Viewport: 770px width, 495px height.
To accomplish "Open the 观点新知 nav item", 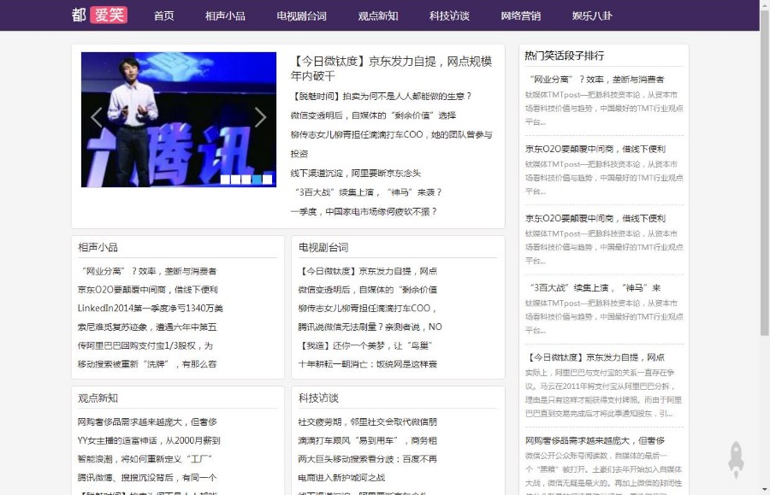I will coord(378,15).
